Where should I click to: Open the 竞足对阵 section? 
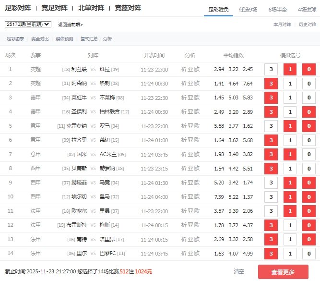click(x=55, y=8)
